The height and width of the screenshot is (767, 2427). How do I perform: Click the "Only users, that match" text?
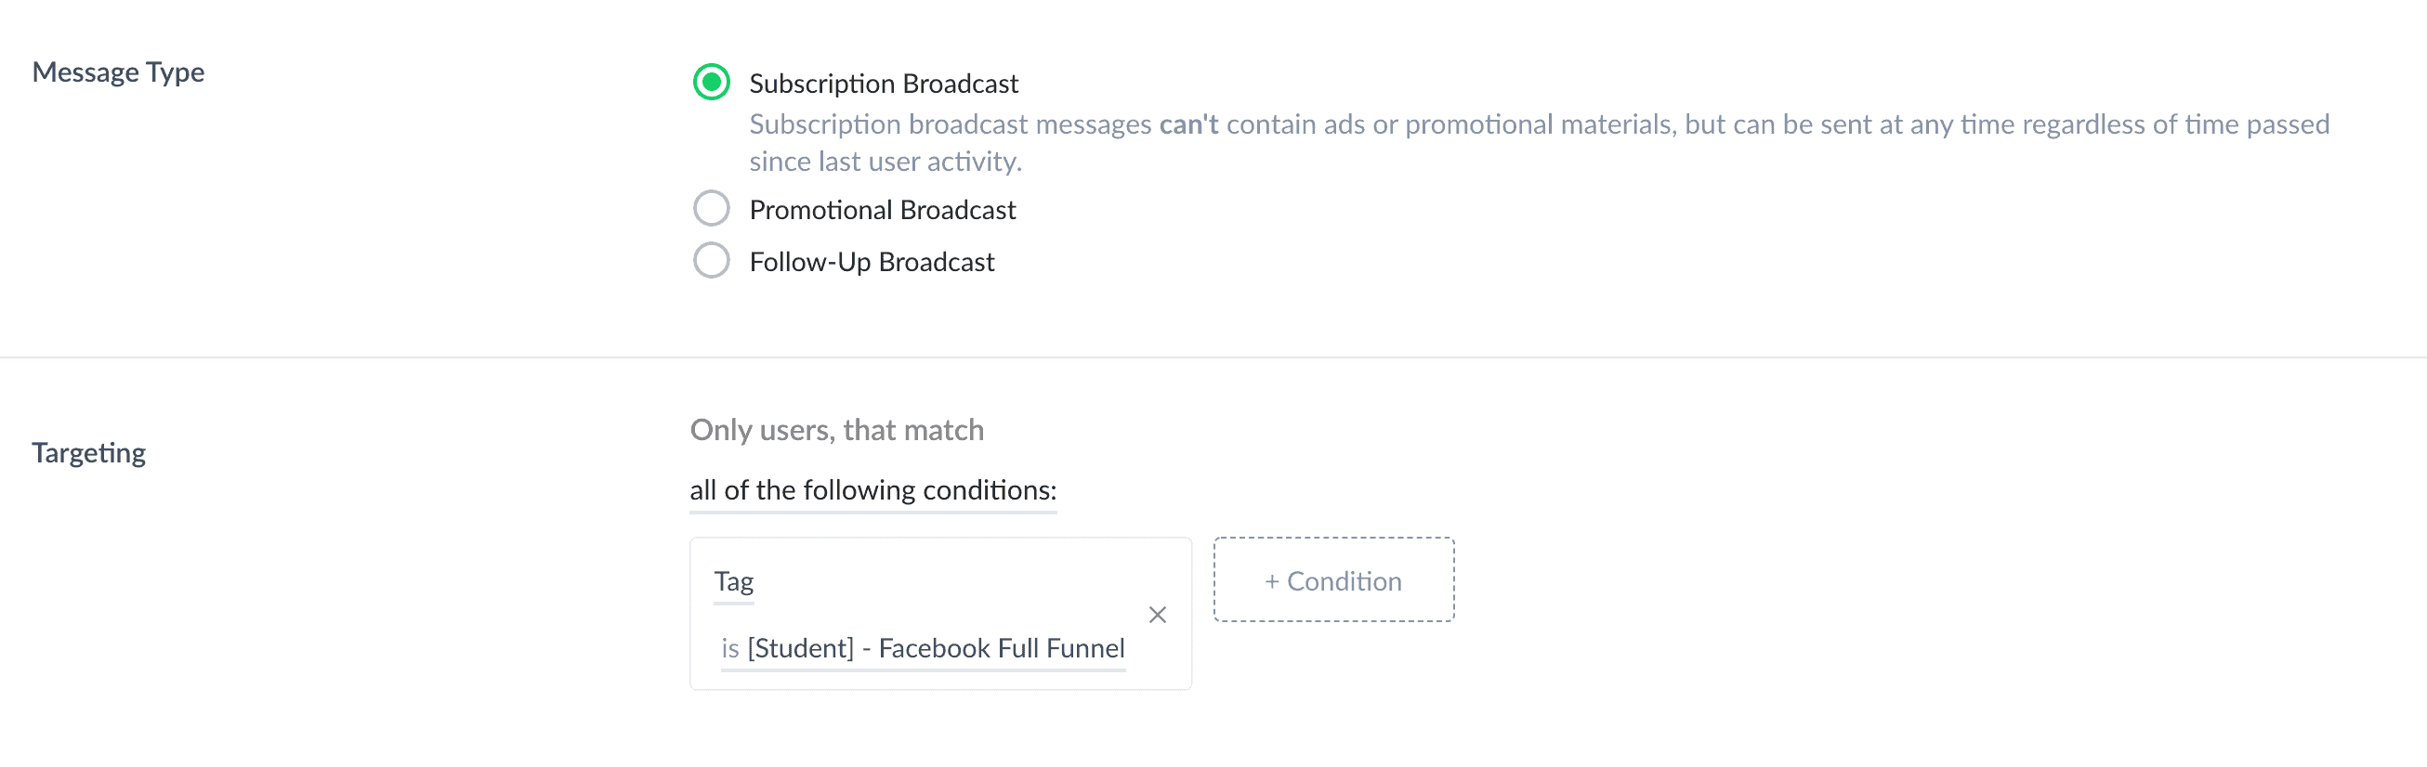point(836,430)
